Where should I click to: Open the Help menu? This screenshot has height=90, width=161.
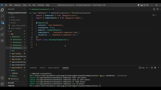[48, 5]
